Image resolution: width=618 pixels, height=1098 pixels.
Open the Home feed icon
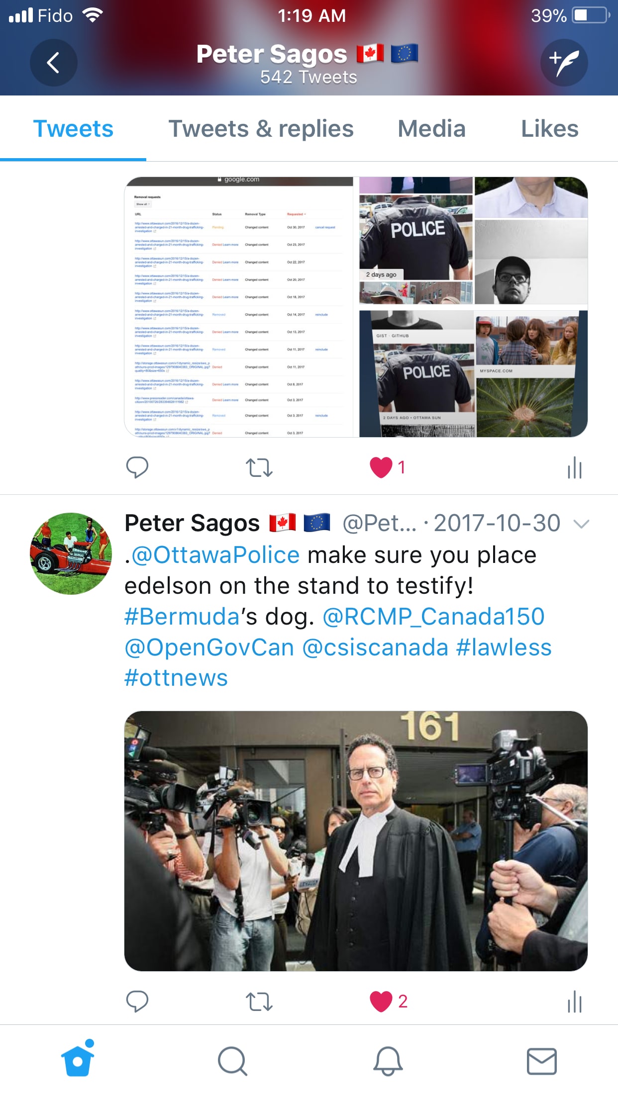point(78,1060)
